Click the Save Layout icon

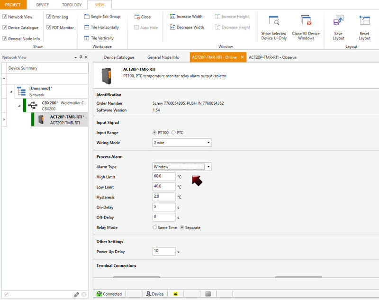338,21
